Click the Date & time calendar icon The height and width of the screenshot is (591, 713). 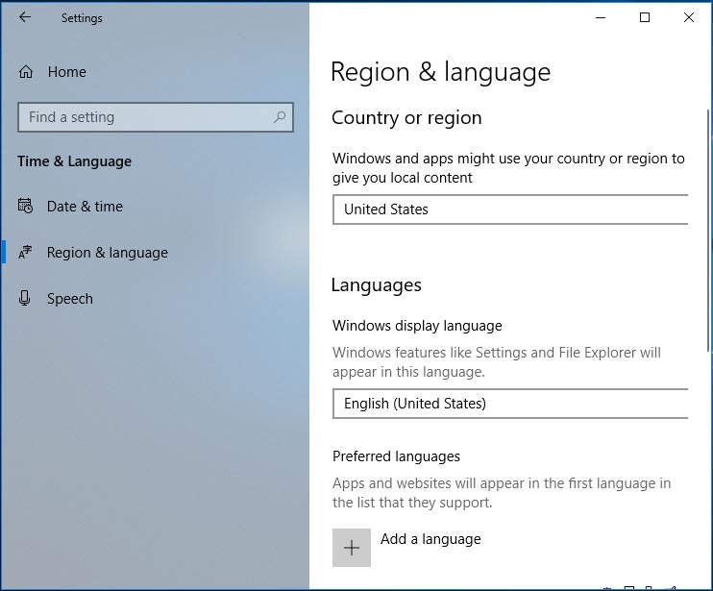[25, 206]
